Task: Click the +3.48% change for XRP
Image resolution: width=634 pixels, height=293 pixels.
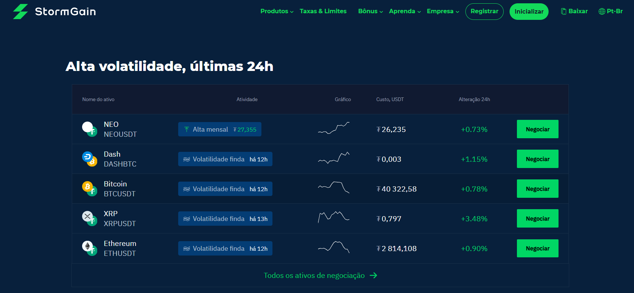Action: 474,219
